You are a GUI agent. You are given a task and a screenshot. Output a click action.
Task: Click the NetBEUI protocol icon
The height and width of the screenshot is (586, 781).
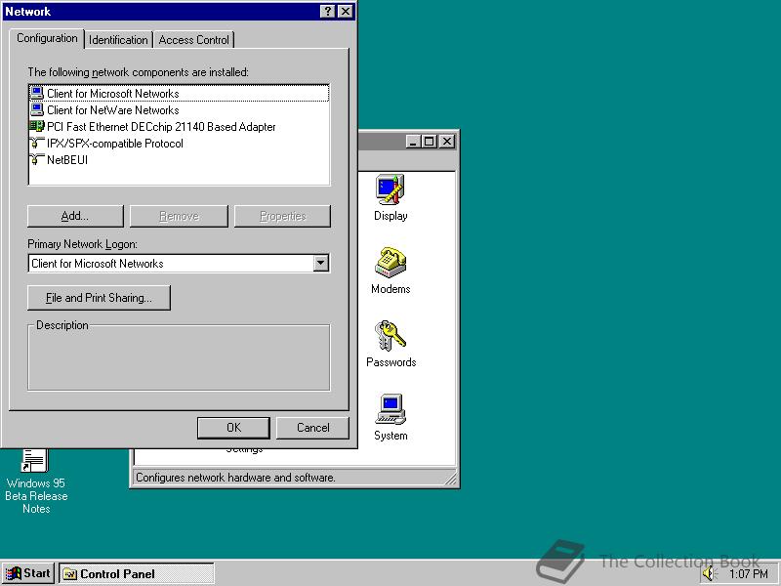click(37, 159)
